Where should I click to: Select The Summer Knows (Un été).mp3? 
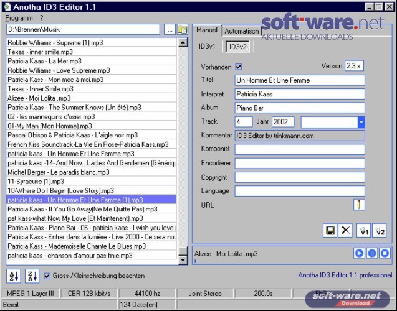pos(92,108)
